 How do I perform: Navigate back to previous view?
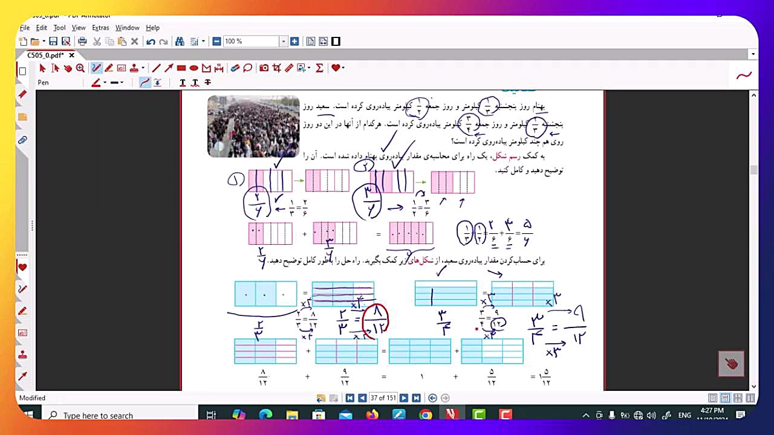pos(432,398)
